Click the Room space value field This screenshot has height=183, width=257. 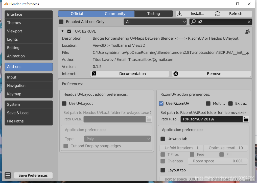[x=218, y=161]
